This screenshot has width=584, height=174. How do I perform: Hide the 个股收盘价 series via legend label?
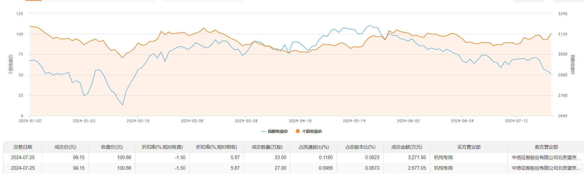tap(312, 131)
